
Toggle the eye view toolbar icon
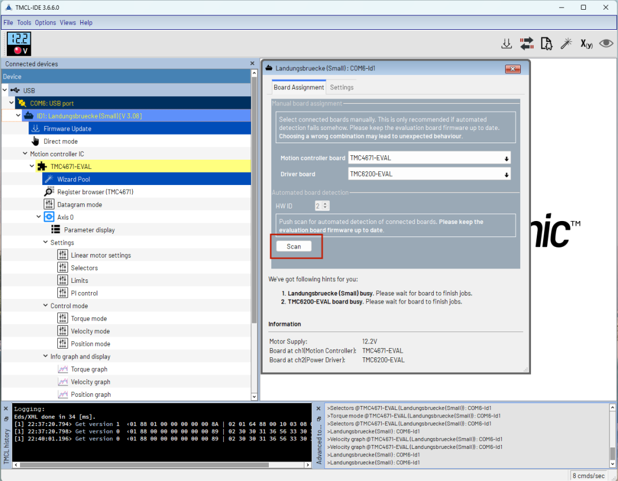[606, 43]
